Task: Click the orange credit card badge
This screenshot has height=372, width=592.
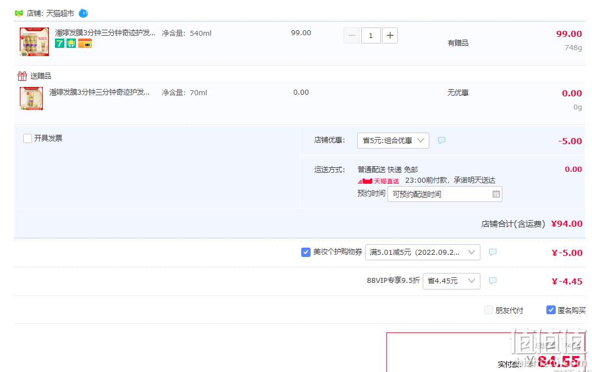Action: pyautogui.click(x=85, y=43)
